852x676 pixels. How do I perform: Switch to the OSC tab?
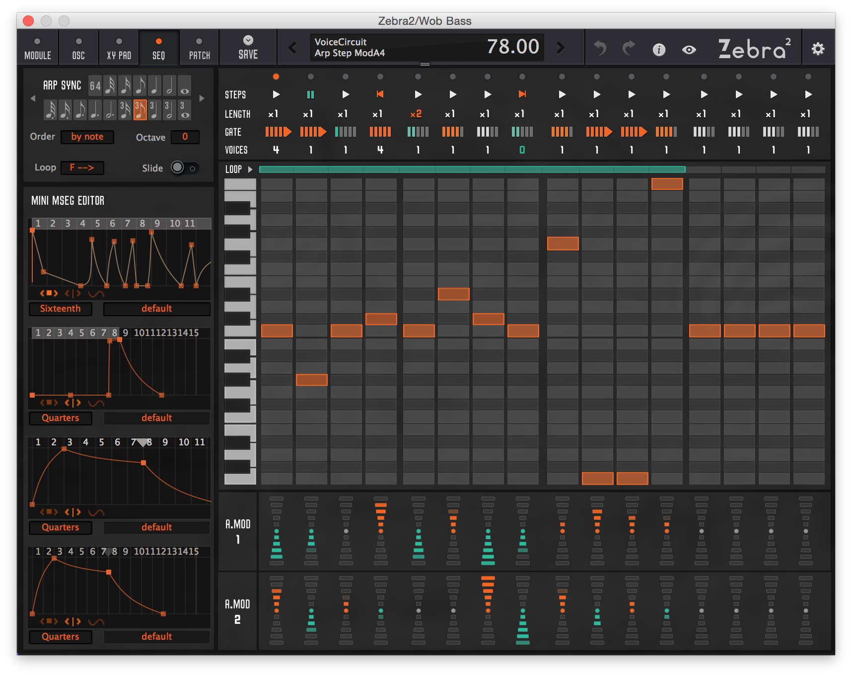click(78, 48)
